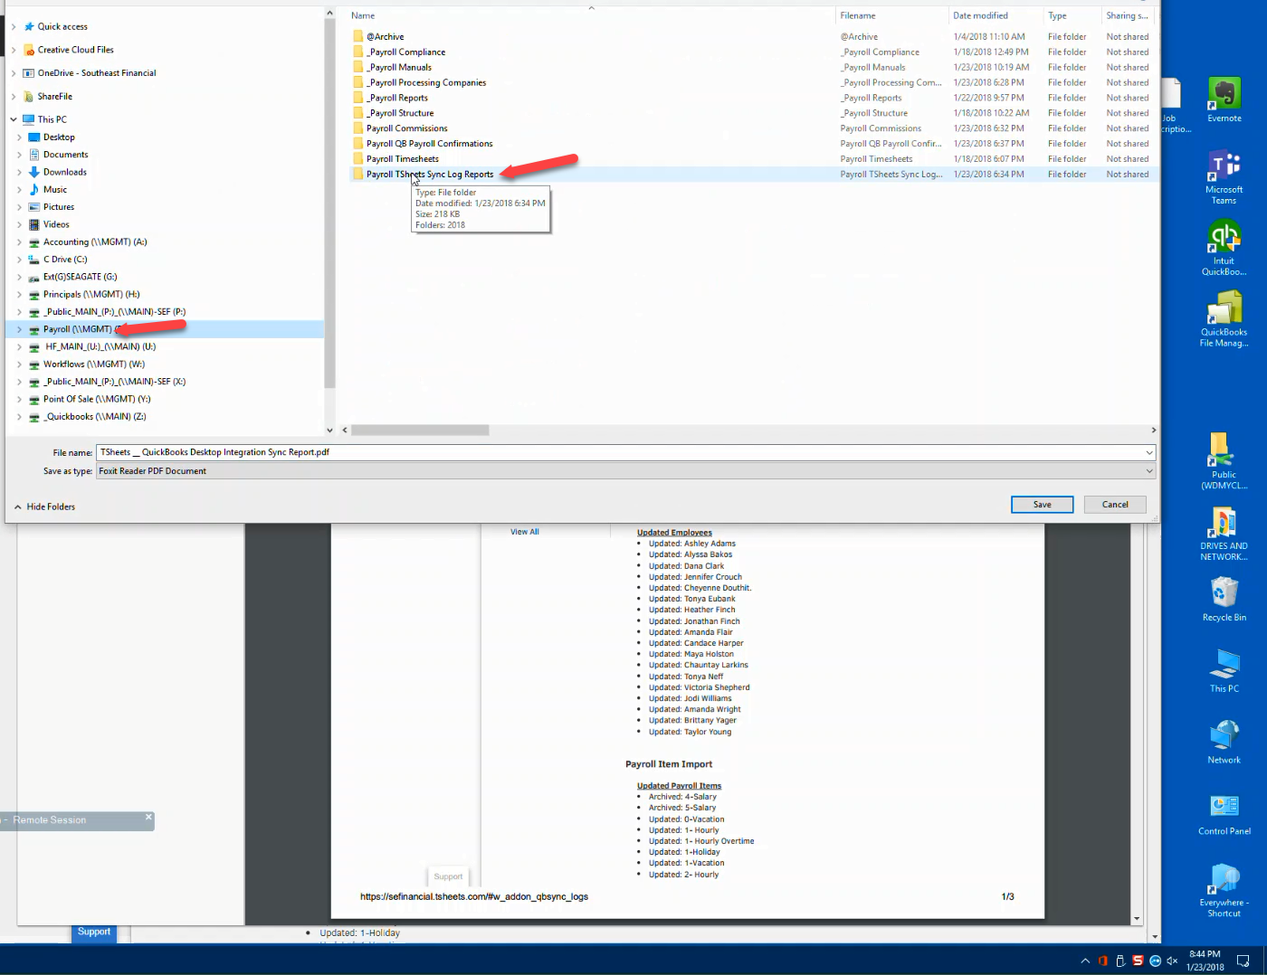Click the volume icon in system tray
Viewport: 1267px width, 975px height.
pyautogui.click(x=1172, y=961)
